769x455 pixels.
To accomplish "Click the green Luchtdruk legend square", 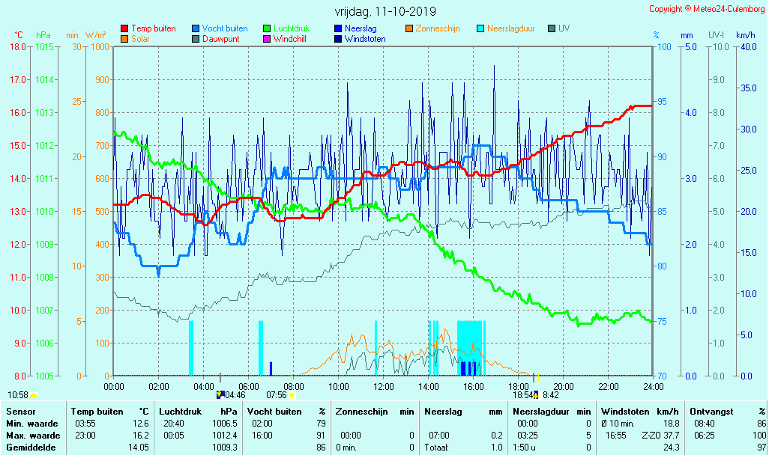I will tap(267, 28).
